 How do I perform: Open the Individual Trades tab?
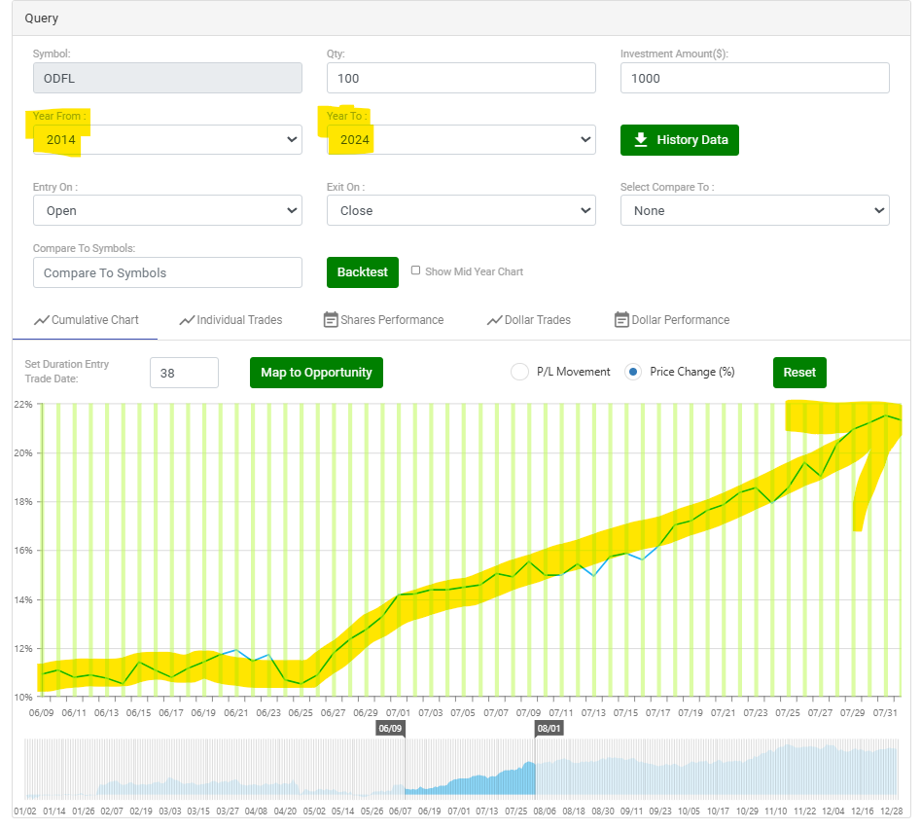pyautogui.click(x=230, y=320)
